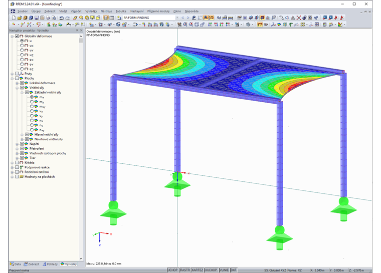Toggle the Pruty checkbox
This screenshot has height=273, width=381.
[17, 74]
